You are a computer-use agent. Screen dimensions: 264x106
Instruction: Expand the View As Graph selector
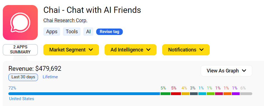(x=227, y=71)
